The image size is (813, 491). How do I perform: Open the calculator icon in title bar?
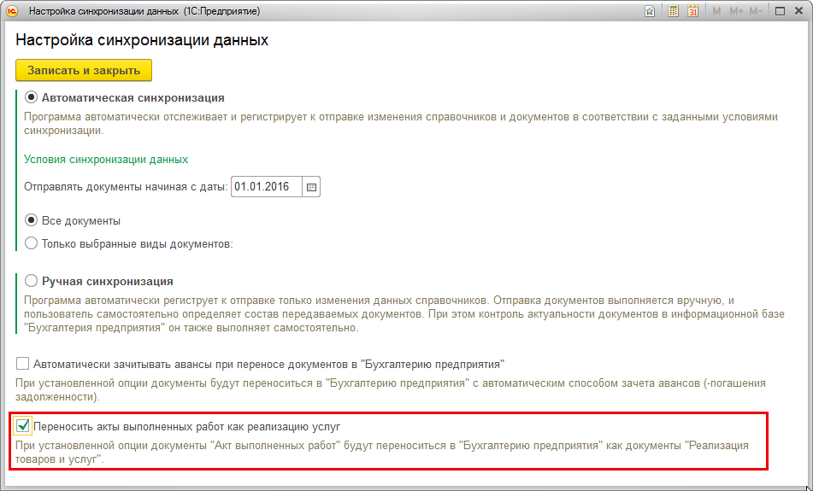673,11
